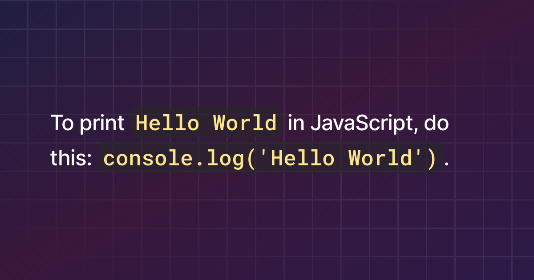Click the word in between code and JavaScript
Image resolution: width=534 pixels, height=280 pixels.
coord(296,123)
